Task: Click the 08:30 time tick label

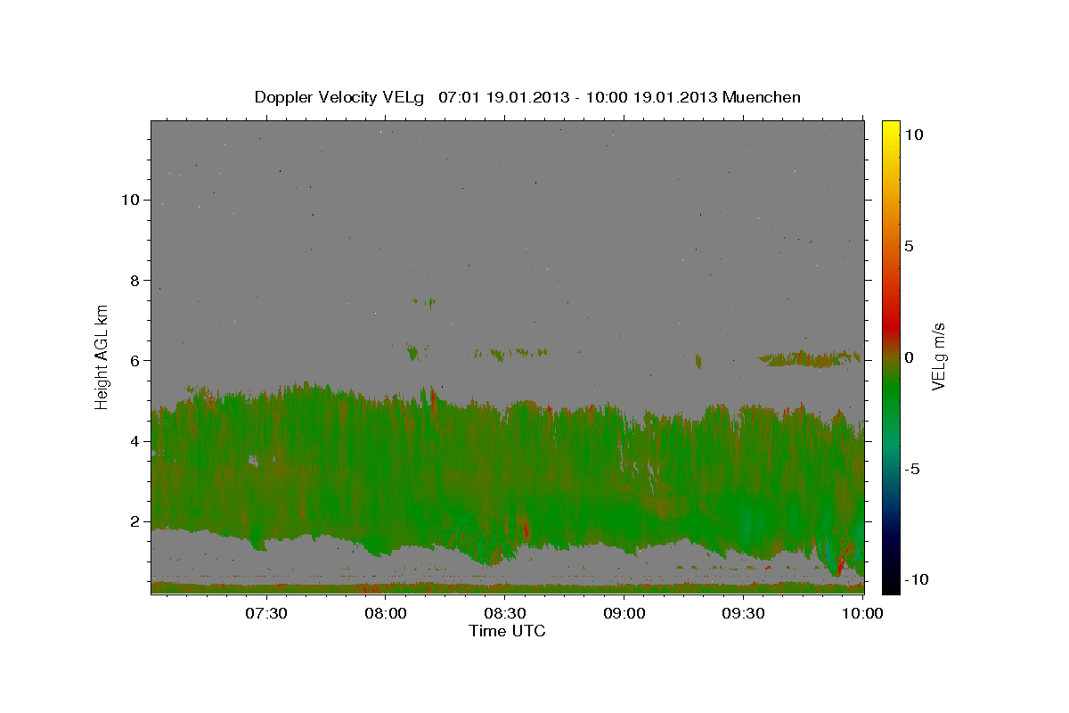Action: coord(505,613)
